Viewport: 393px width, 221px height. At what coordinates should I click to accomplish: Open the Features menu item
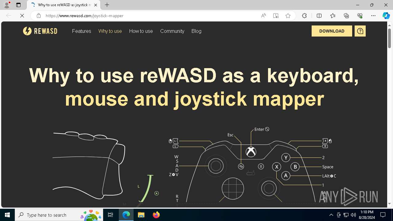click(x=82, y=31)
